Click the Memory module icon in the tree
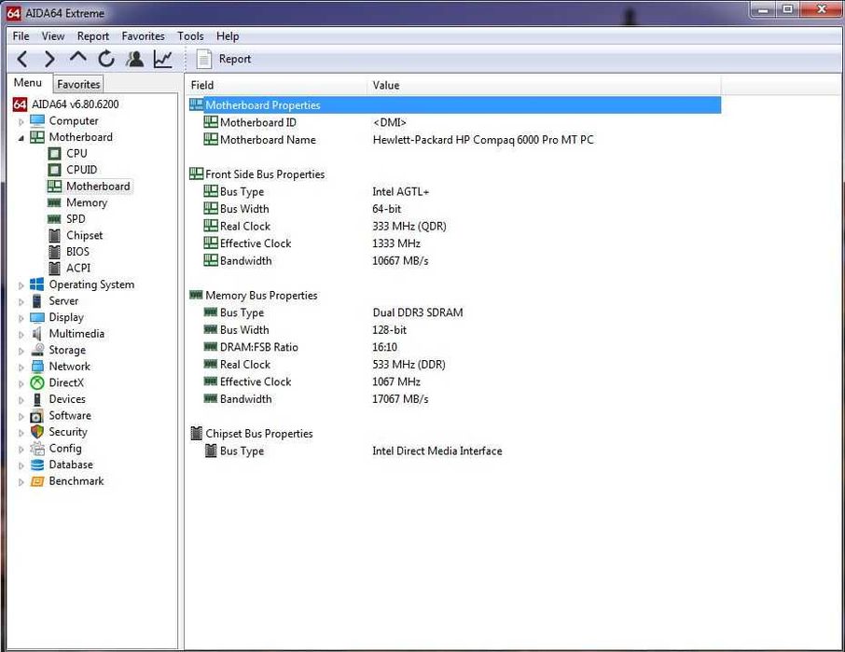 coord(54,202)
